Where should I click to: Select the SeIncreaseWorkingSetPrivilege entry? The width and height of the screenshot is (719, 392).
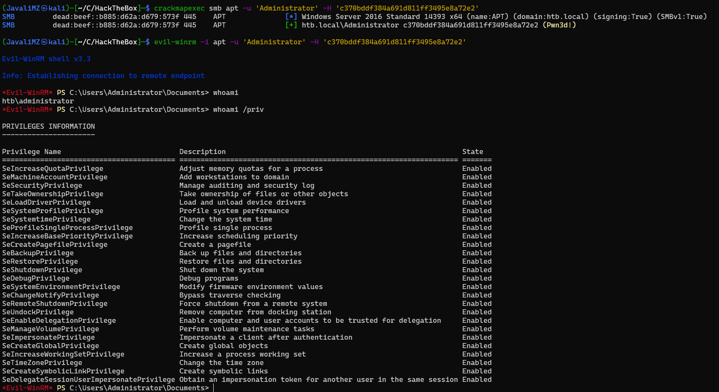tap(63, 354)
